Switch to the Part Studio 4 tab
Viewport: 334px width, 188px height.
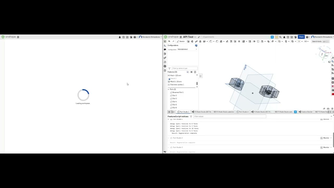pos(242,112)
